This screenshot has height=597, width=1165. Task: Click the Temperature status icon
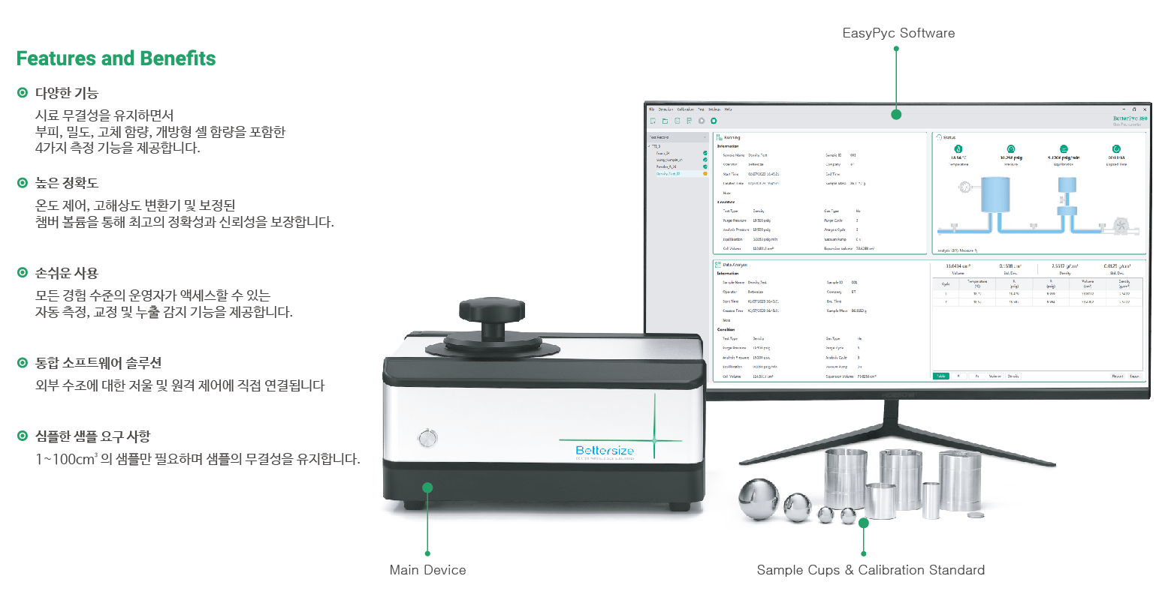(958, 149)
